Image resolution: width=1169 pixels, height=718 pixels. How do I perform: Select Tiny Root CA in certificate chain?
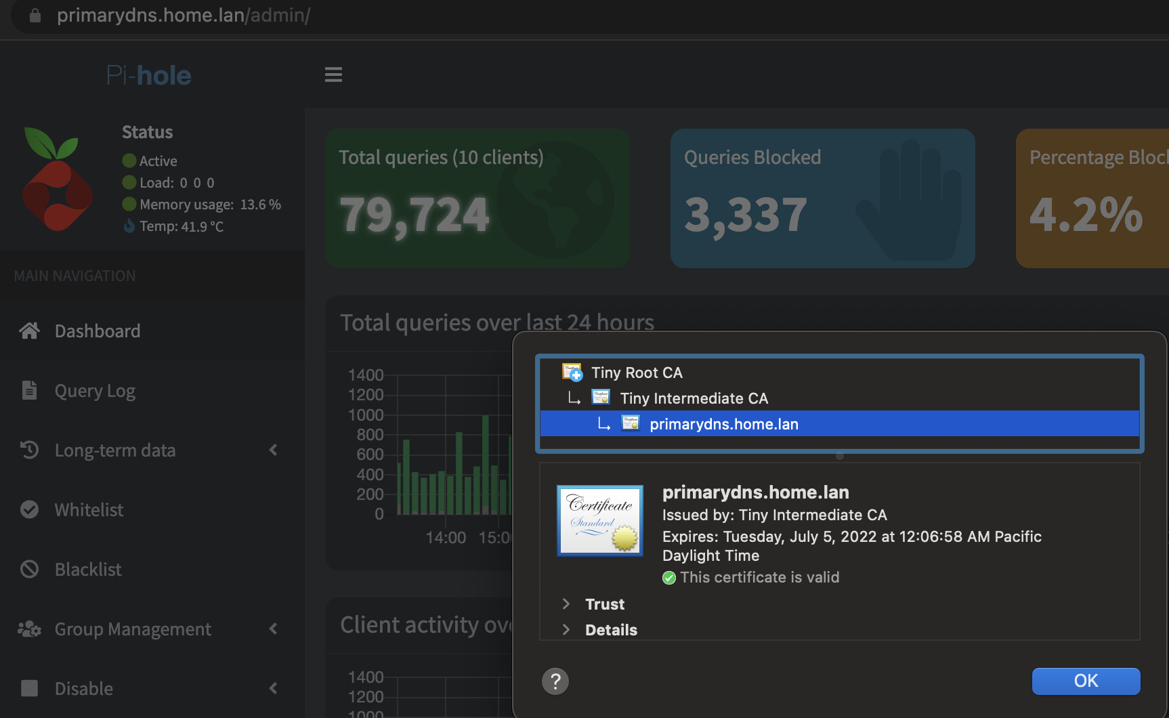[x=840, y=373]
